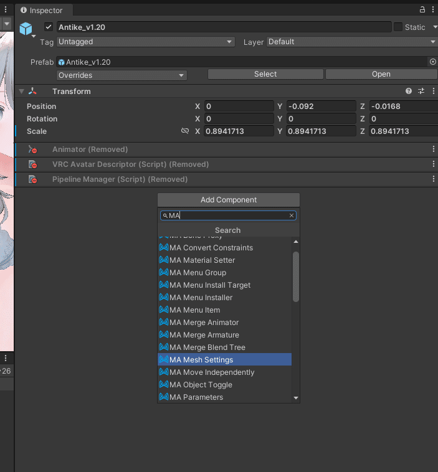The width and height of the screenshot is (438, 472).
Task: Enable the Static checkbox
Action: [398, 27]
